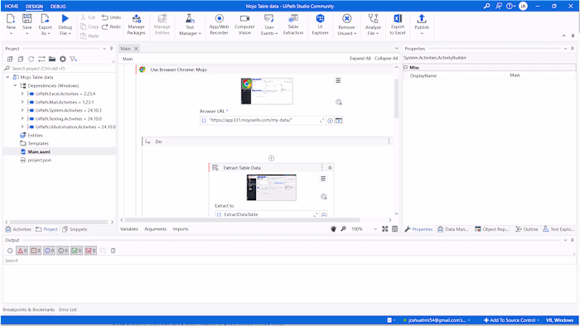Click Add To Source Control

[511, 320]
